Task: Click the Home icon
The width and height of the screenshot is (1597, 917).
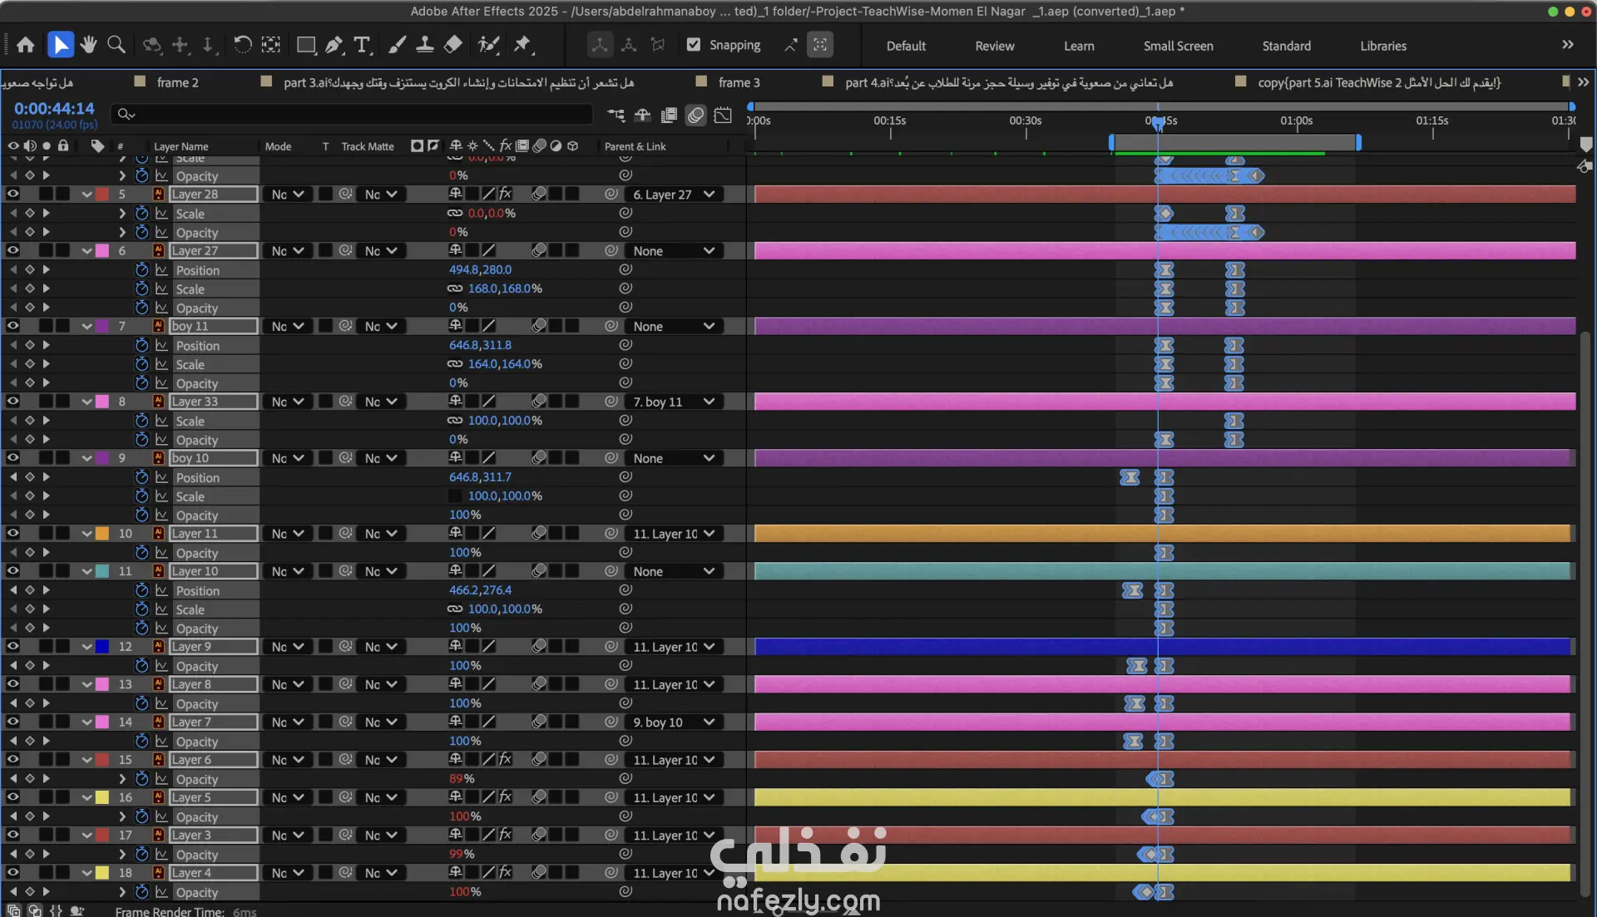Action: coord(26,45)
